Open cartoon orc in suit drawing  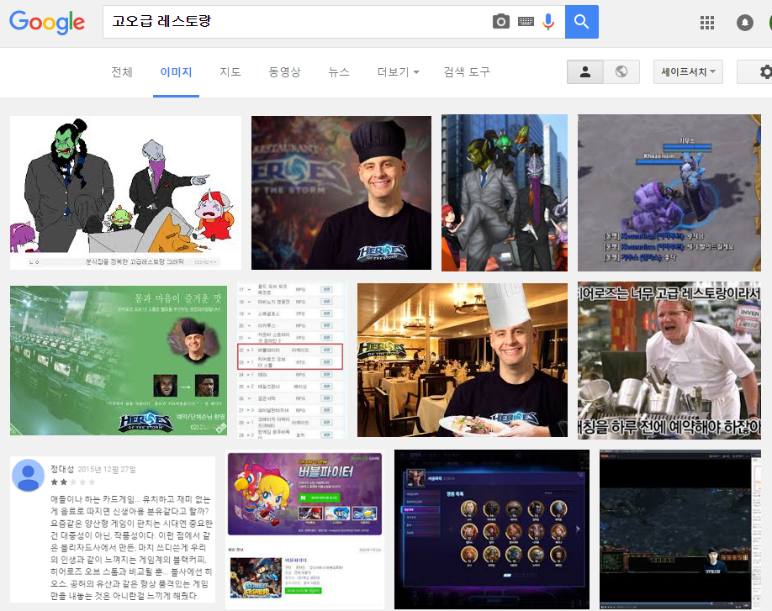coord(125,192)
